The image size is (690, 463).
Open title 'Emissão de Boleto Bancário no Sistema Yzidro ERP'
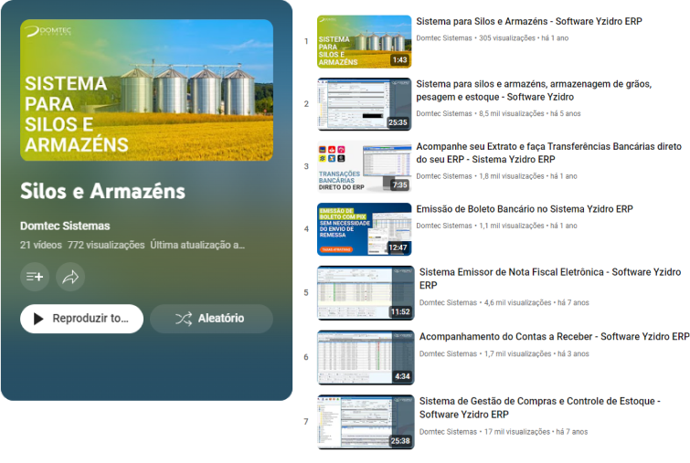click(x=525, y=209)
